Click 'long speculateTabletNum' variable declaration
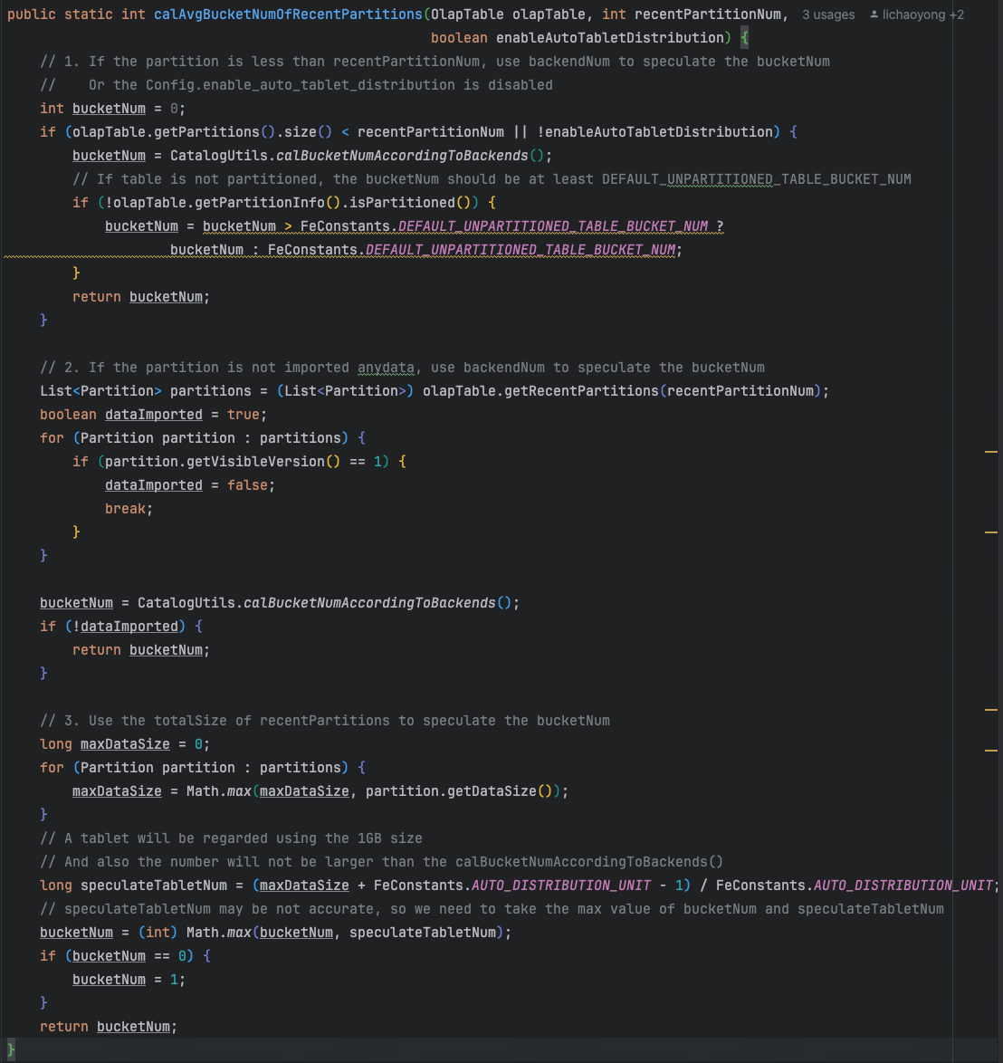The height and width of the screenshot is (1063, 1003). (x=133, y=886)
